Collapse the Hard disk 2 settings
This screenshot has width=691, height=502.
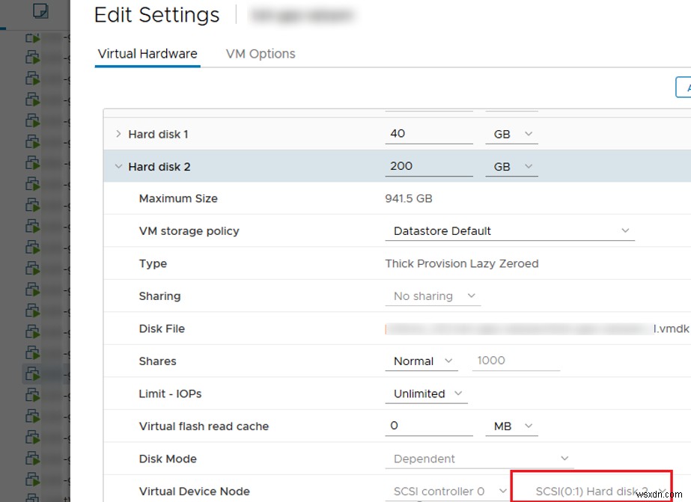pos(118,166)
